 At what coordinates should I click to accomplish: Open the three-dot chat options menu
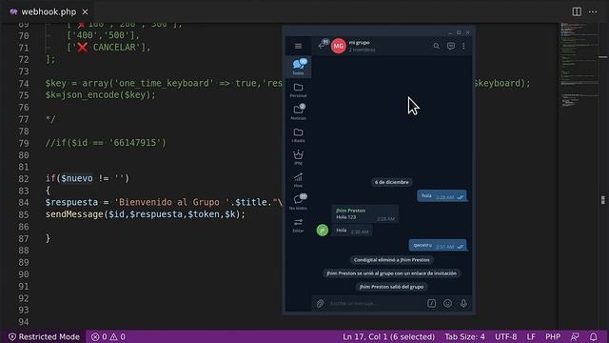point(463,46)
